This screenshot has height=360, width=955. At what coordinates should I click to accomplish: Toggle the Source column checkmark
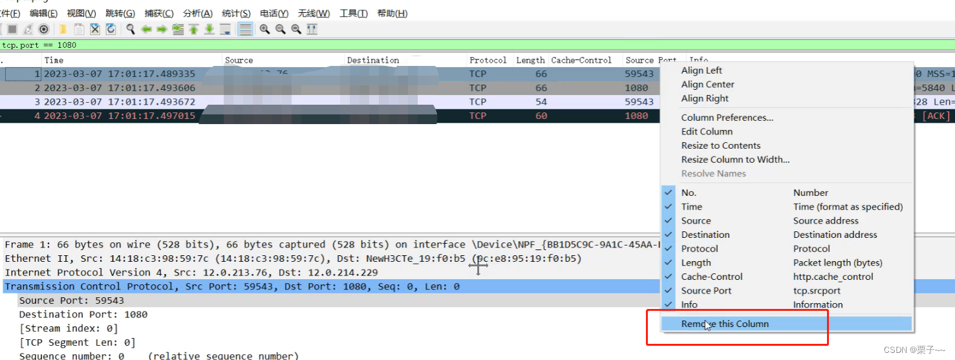(669, 220)
